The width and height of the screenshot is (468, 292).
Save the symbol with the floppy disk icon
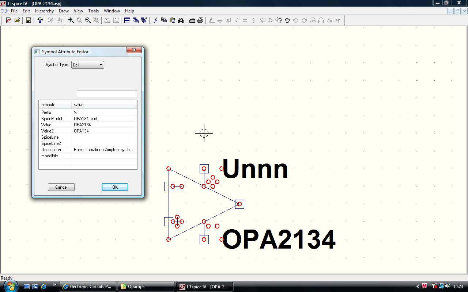click(29, 20)
